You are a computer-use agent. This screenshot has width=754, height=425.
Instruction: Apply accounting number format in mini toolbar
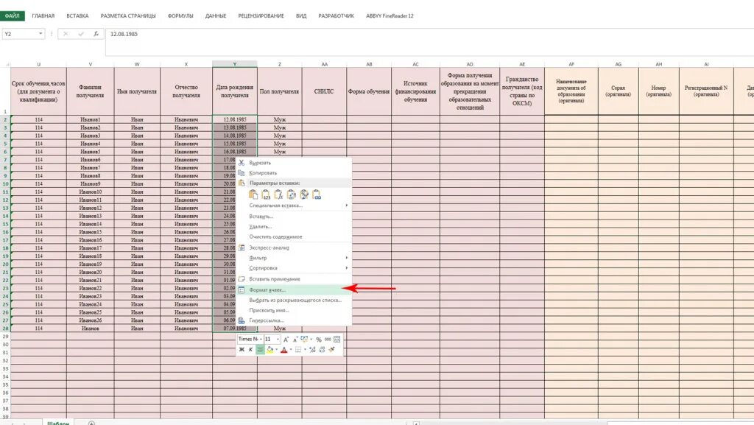pyautogui.click(x=304, y=339)
